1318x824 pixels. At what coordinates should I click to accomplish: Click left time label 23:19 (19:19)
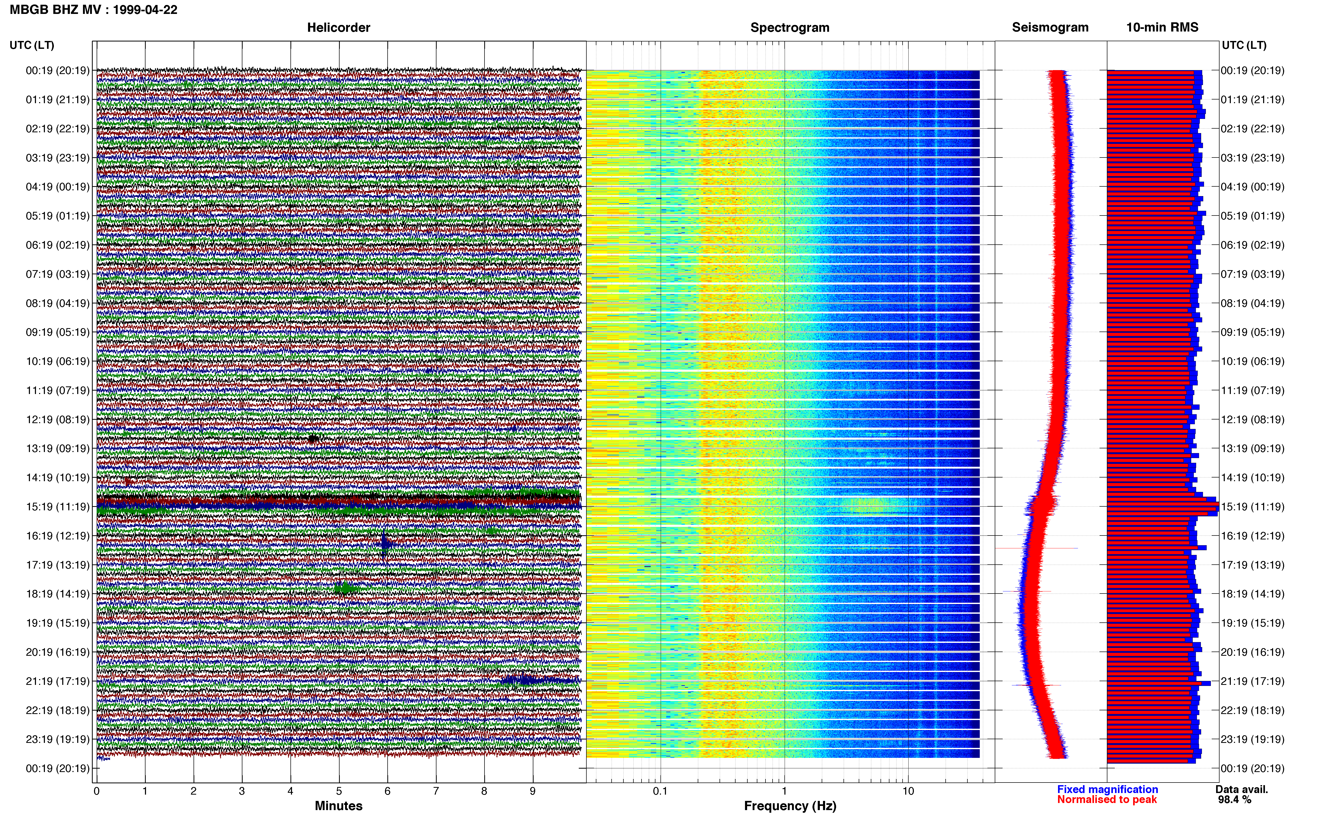tap(58, 739)
